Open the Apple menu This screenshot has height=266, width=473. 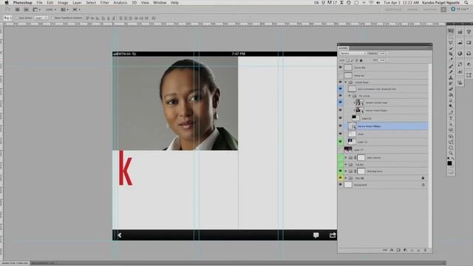[x=7, y=3]
